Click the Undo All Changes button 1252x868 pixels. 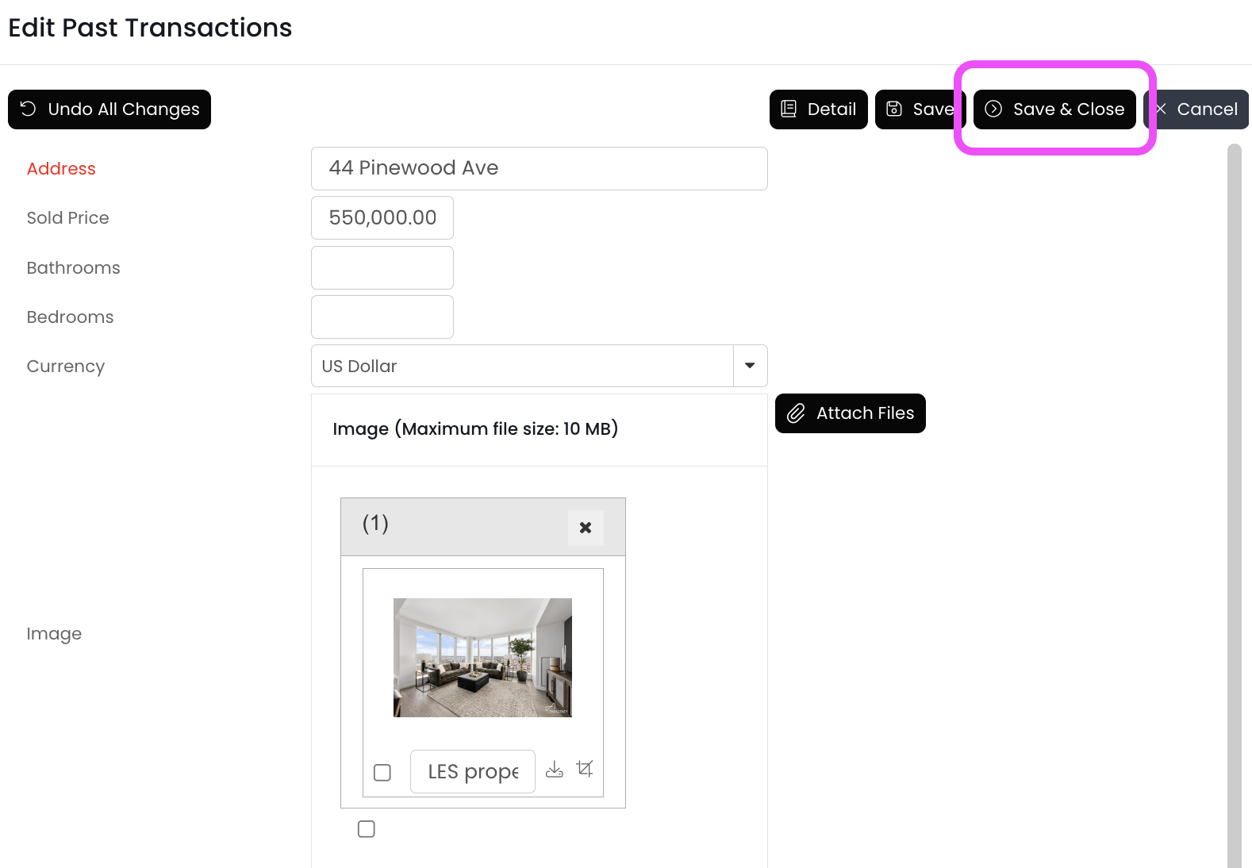(109, 109)
